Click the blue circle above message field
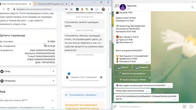This screenshot has height=110, width=196. (69, 74)
